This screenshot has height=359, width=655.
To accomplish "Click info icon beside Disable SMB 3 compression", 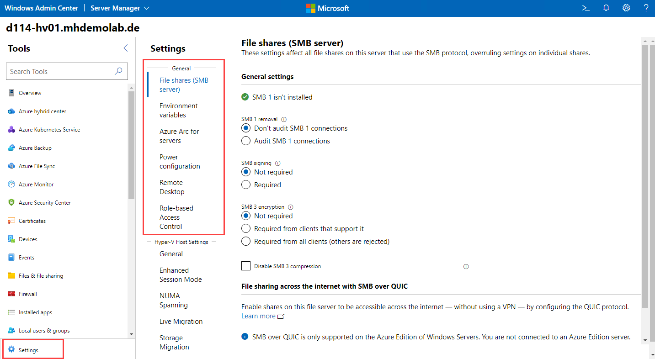I will 466,266.
